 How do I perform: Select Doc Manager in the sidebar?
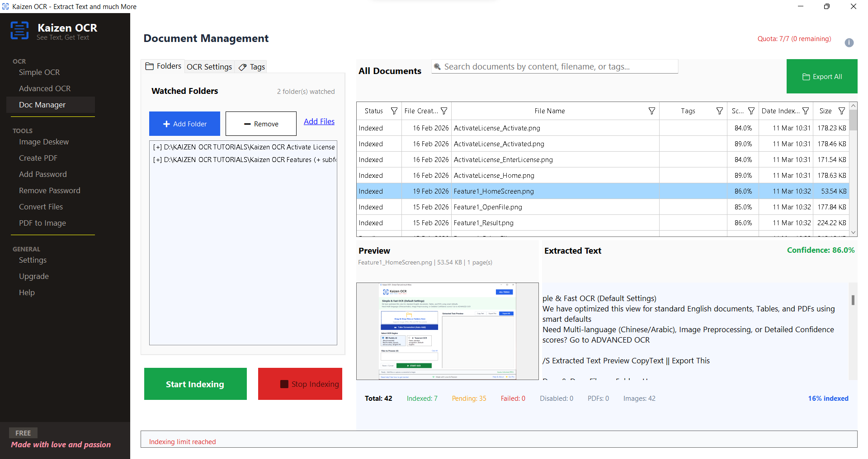(42, 104)
